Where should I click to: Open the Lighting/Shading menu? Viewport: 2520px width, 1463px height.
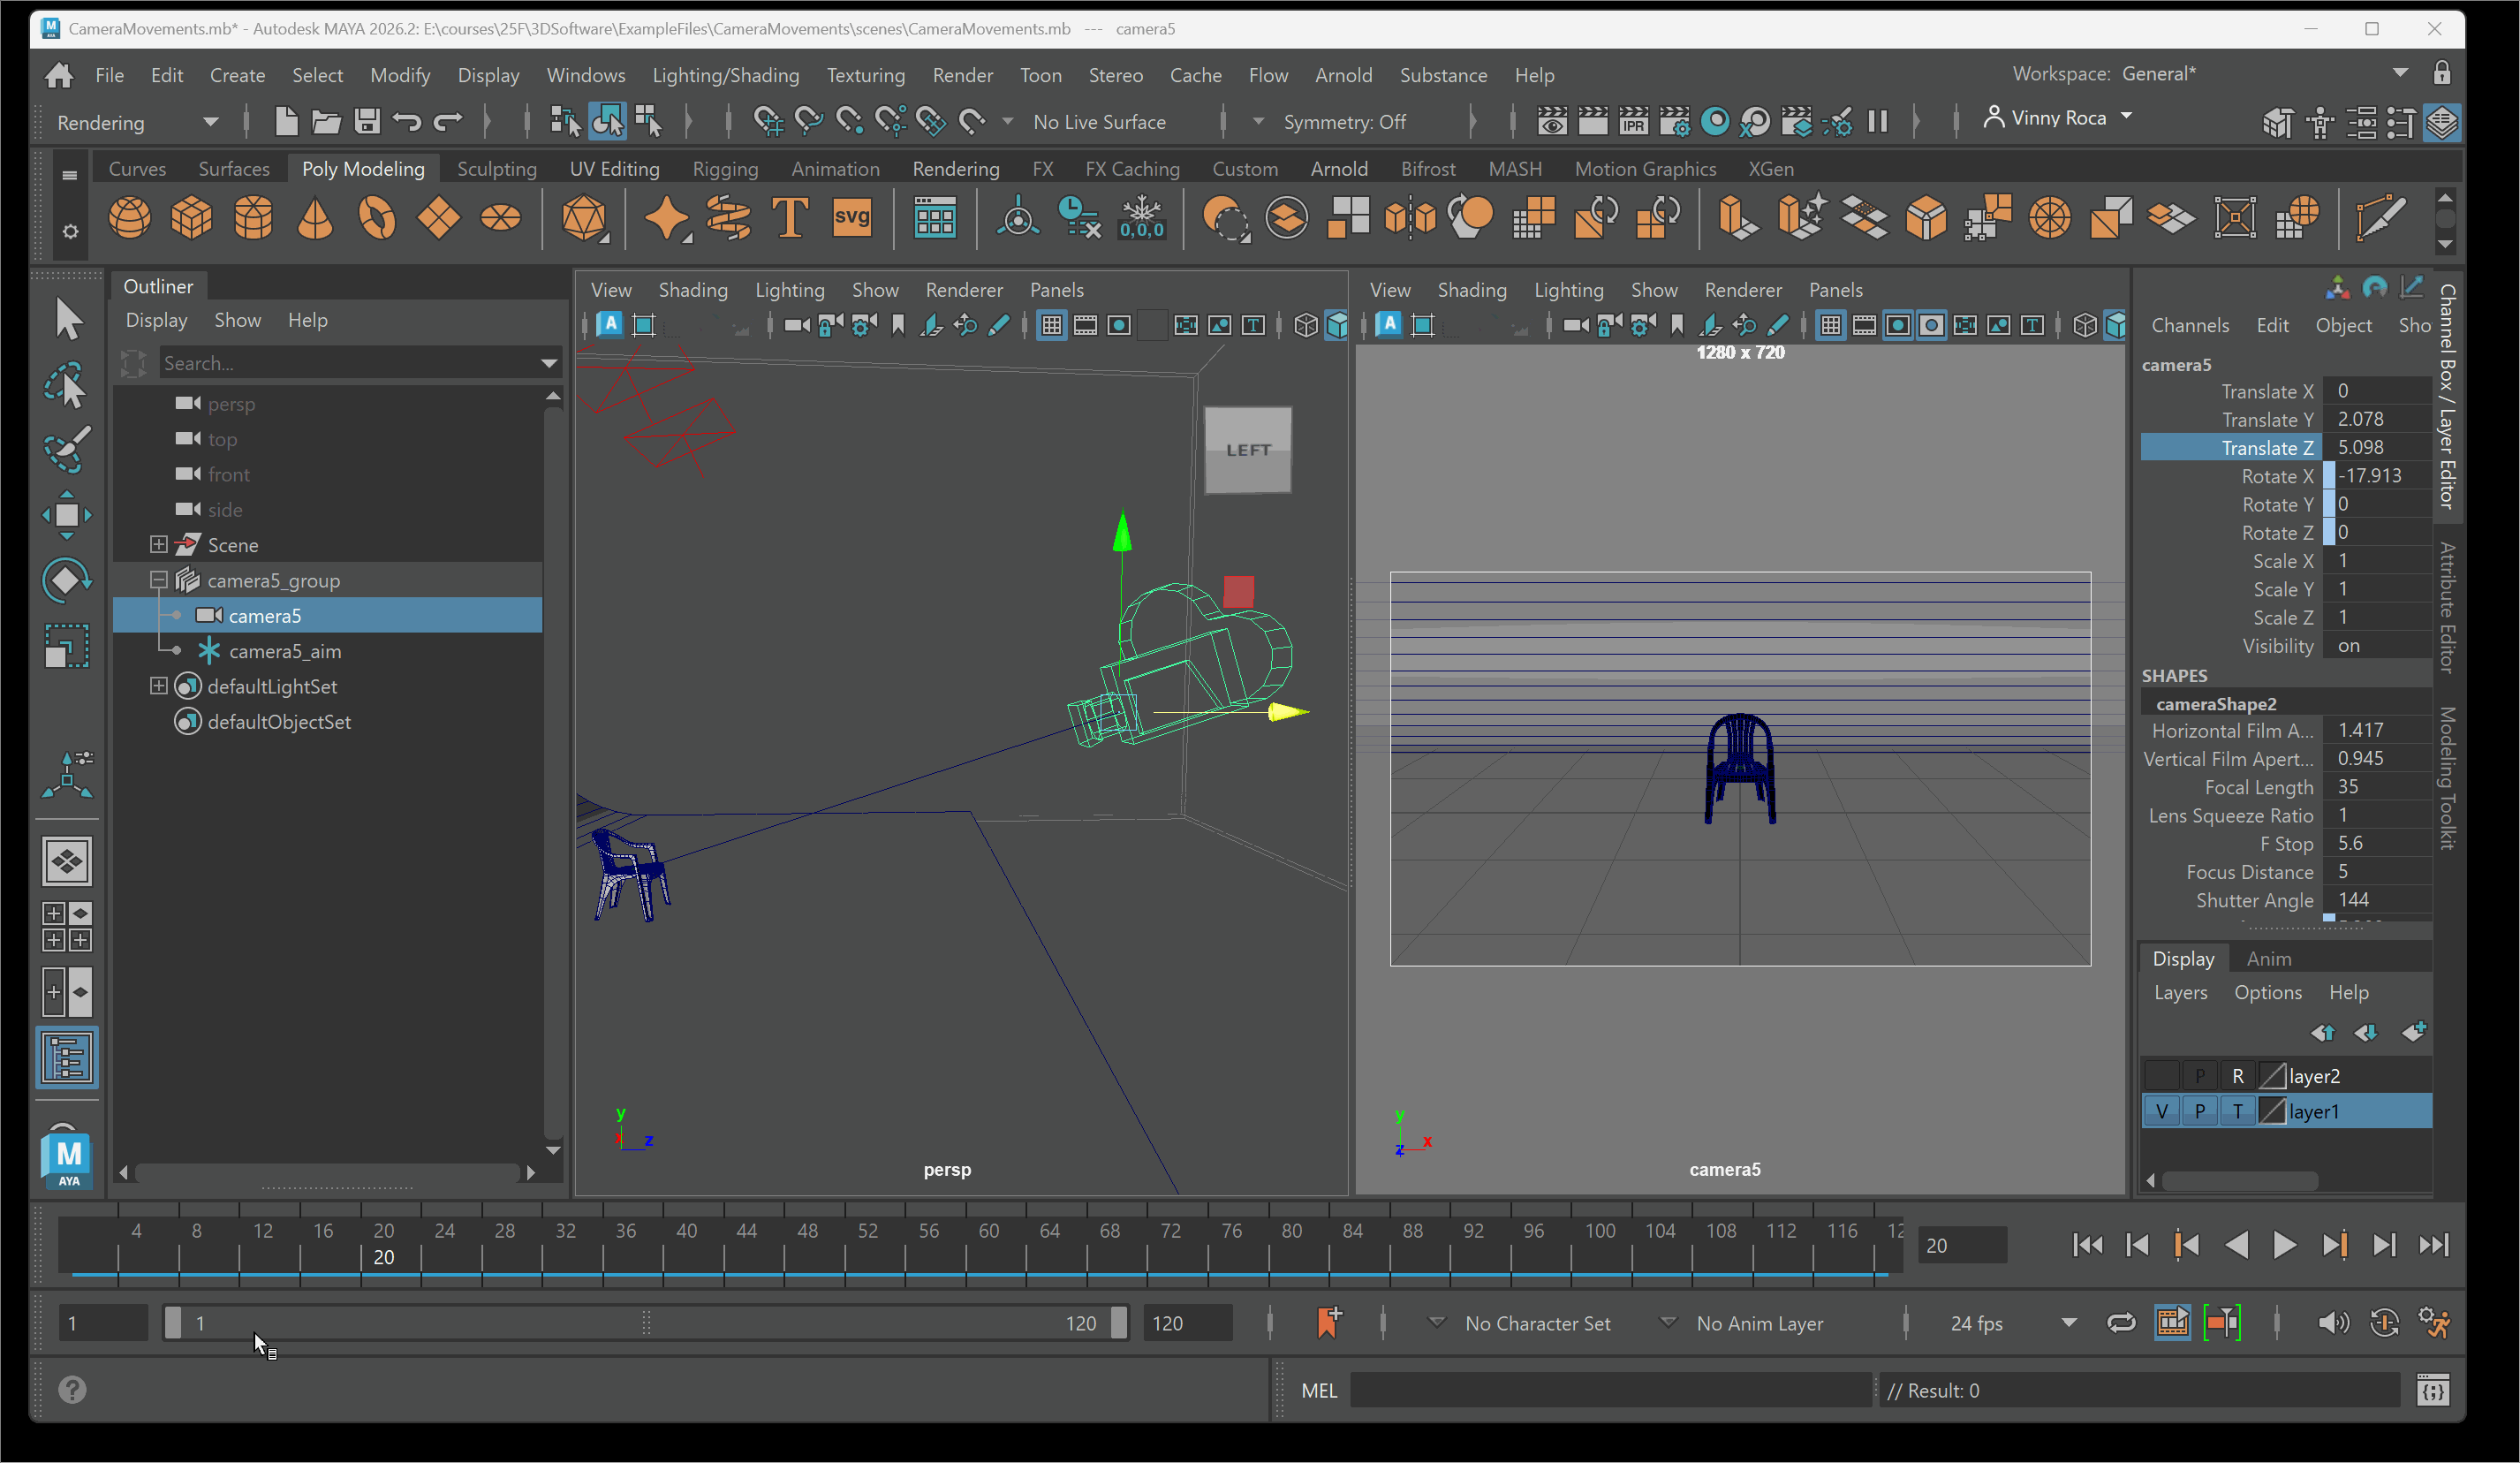pyautogui.click(x=725, y=75)
